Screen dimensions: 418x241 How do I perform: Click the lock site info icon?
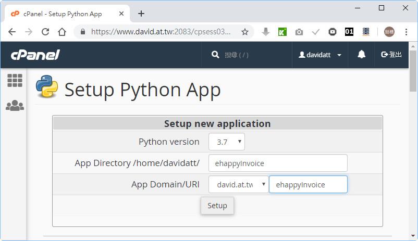83,32
